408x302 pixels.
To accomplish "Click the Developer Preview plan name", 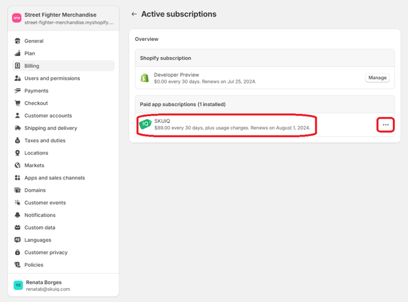I will pyautogui.click(x=177, y=75).
